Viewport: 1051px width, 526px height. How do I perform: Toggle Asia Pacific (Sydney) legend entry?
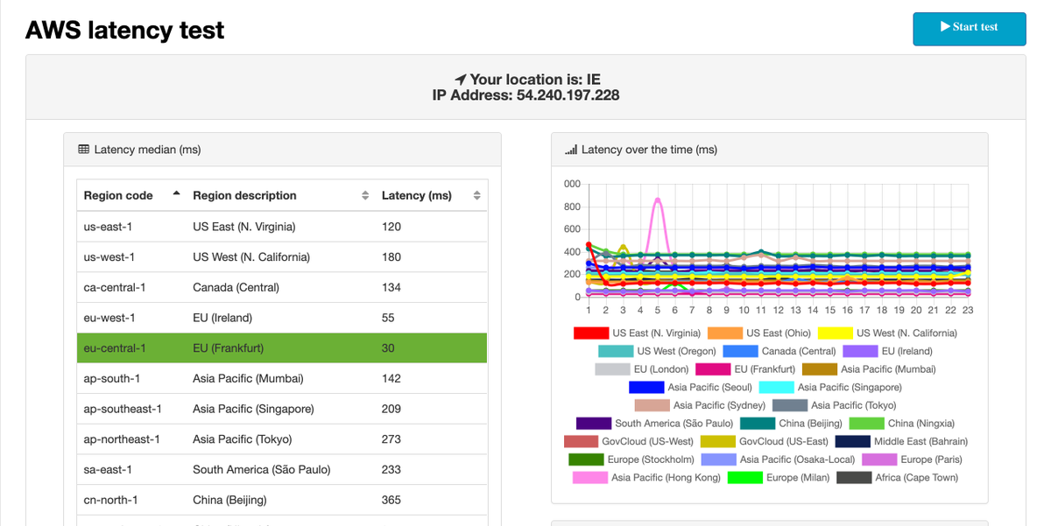click(x=701, y=405)
